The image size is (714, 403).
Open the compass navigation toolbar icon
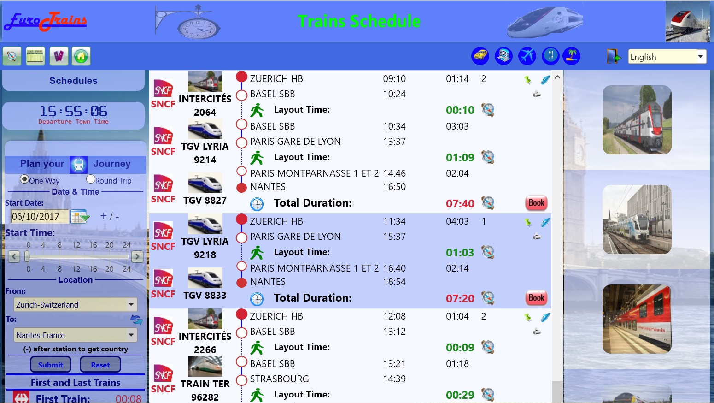coord(12,56)
